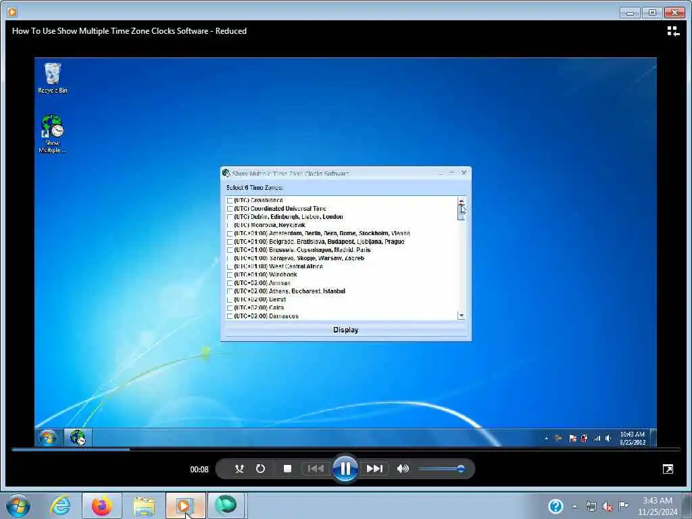Screen dimensions: 692x519
Task: Select Windows Media Player taskbar button
Action: tap(185, 505)
